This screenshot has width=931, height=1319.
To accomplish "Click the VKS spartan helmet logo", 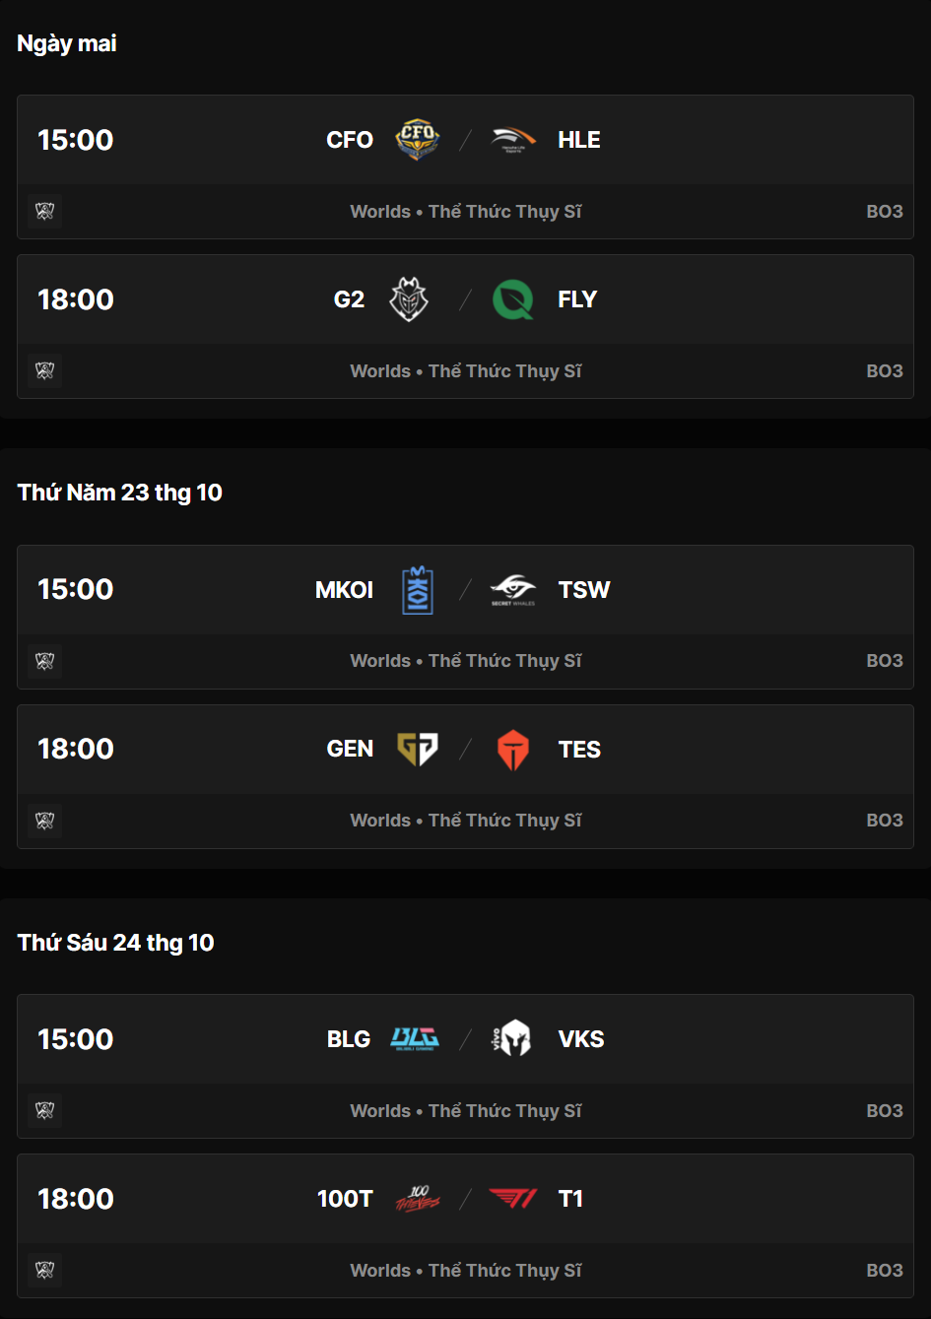I will (512, 1039).
